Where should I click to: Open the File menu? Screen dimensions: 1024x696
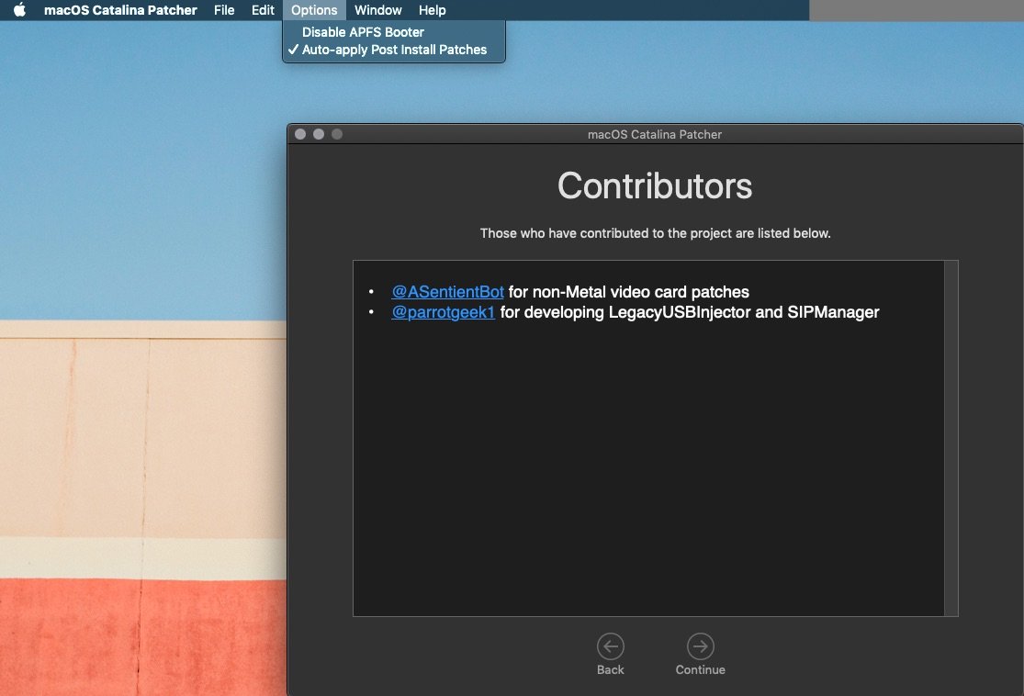[x=224, y=10]
